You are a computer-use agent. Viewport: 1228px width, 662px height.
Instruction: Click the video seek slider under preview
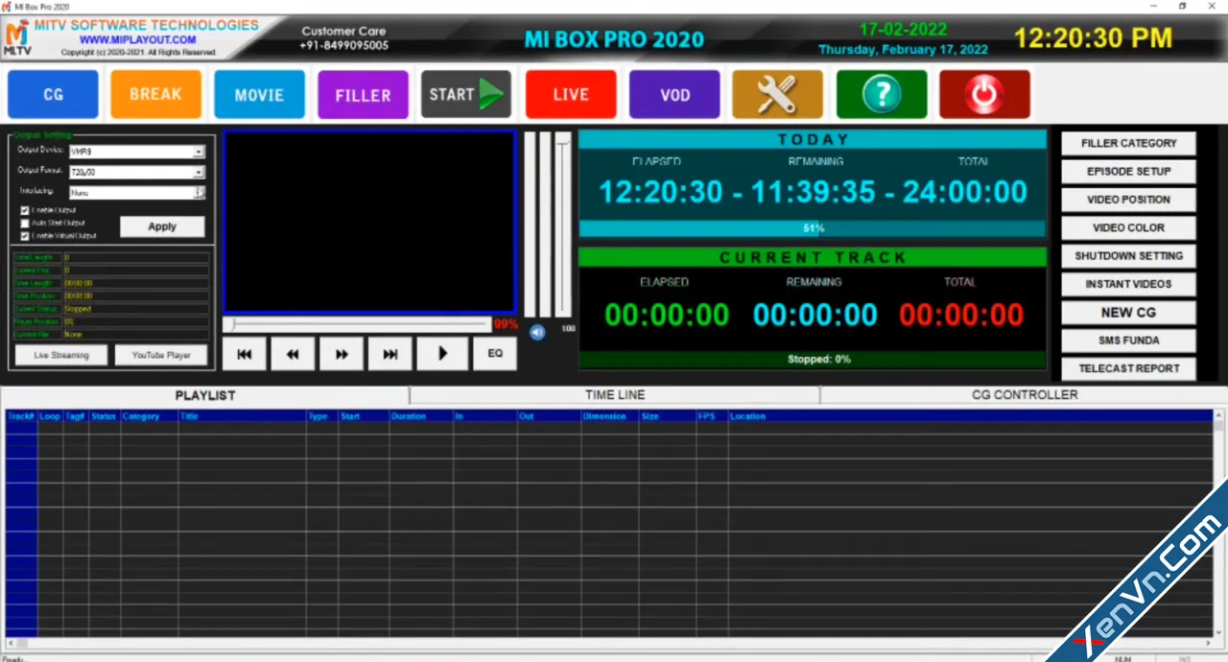pos(358,325)
